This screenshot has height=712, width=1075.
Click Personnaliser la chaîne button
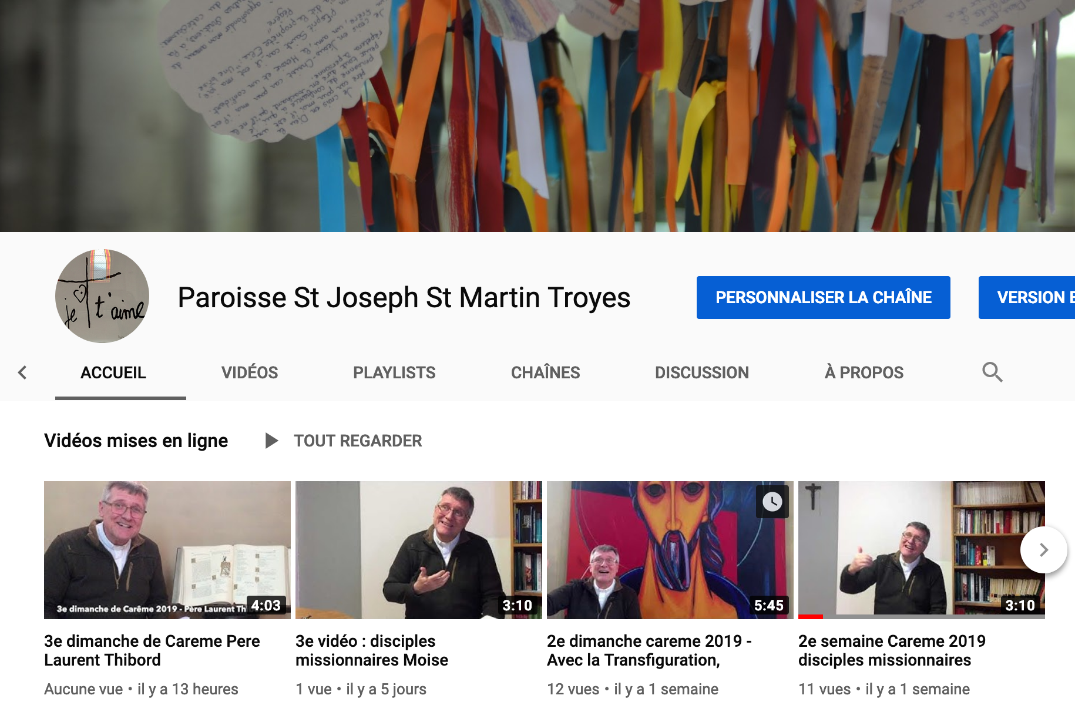click(x=824, y=297)
